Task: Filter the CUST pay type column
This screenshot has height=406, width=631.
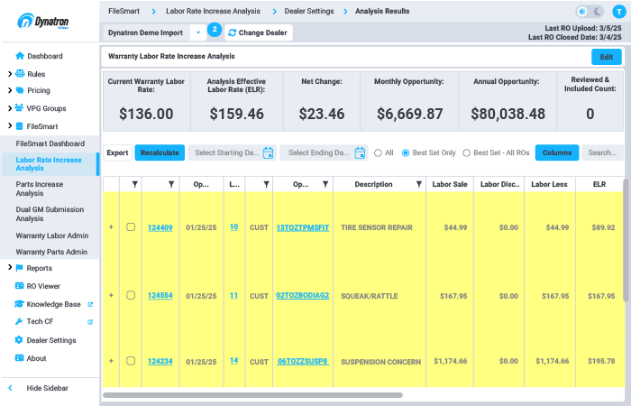Action: pos(266,184)
